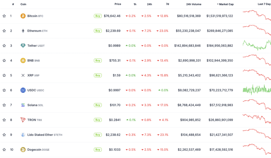
Task: Click the BNB coin logo icon
Action: pyautogui.click(x=23, y=60)
